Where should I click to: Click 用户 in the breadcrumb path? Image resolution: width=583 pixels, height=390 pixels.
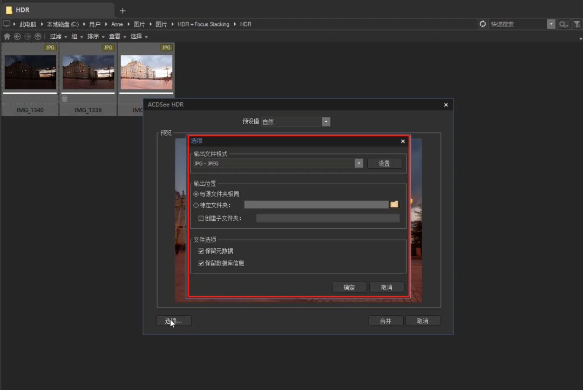pyautogui.click(x=95, y=24)
